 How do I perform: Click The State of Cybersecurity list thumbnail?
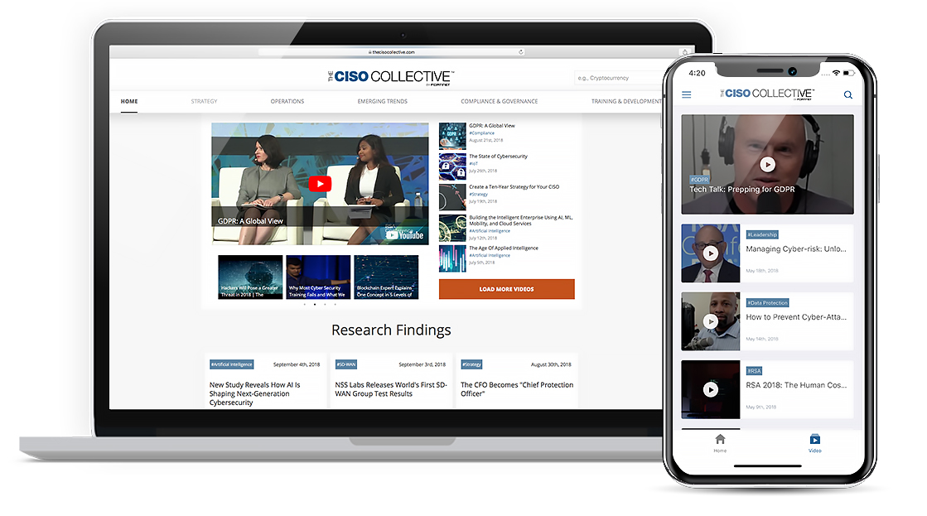click(x=452, y=166)
